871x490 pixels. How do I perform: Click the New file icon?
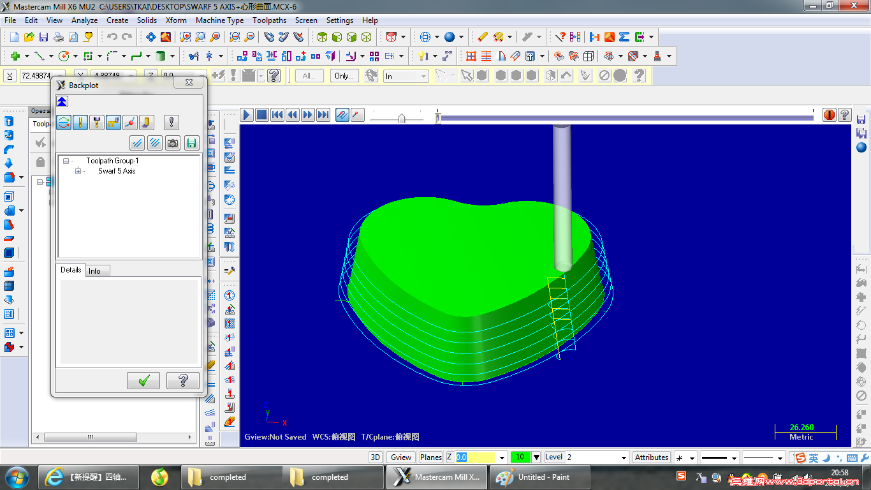(x=14, y=37)
